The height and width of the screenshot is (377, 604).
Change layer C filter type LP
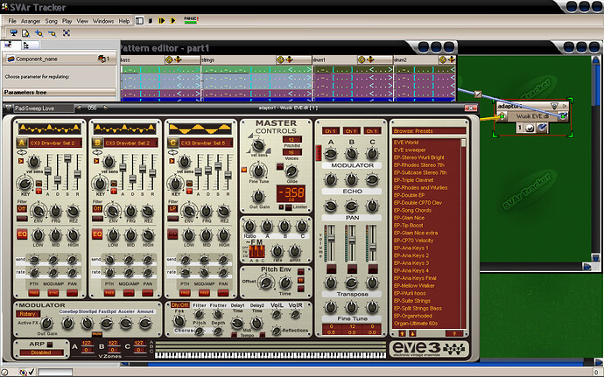[x=172, y=209]
